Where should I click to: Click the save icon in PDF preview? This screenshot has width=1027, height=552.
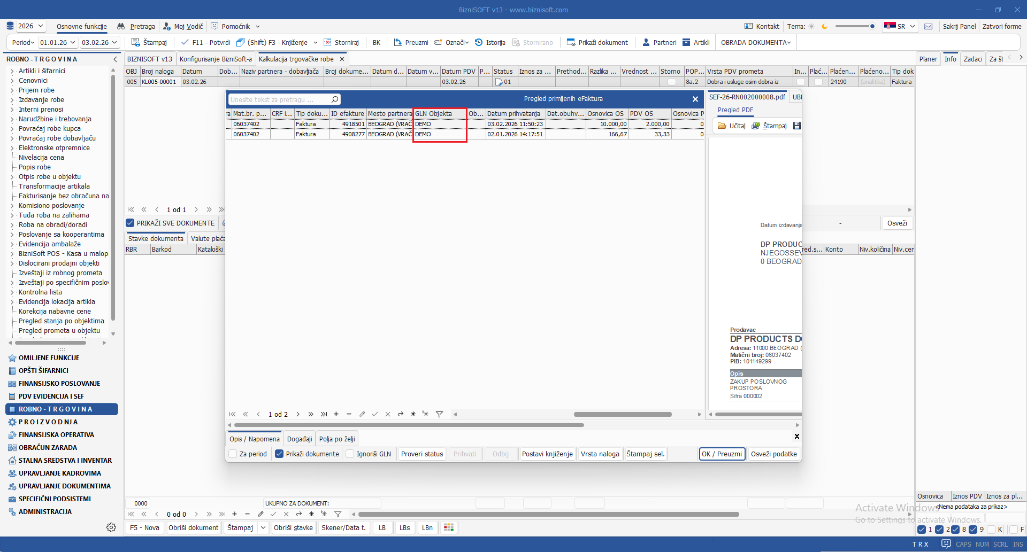(796, 126)
